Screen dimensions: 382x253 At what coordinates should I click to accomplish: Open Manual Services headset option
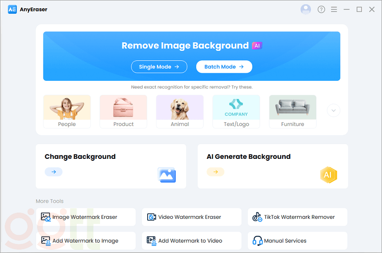(x=297, y=241)
